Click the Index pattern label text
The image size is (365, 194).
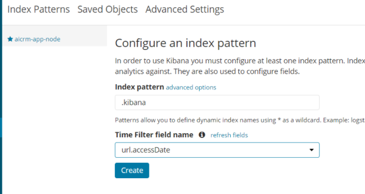[139, 87]
